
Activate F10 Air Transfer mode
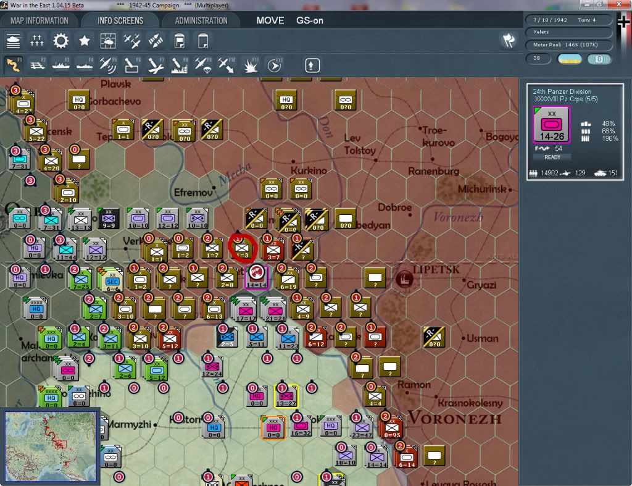click(227, 65)
